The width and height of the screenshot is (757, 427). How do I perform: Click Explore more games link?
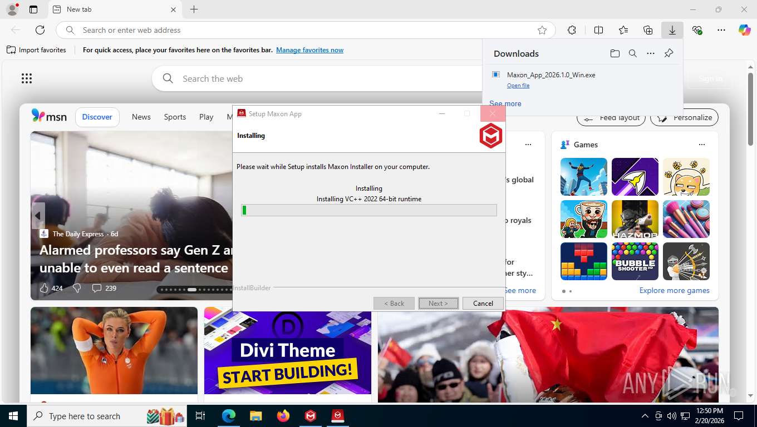(674, 290)
